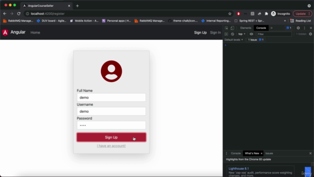Reload the localhost register page

tap(19, 14)
